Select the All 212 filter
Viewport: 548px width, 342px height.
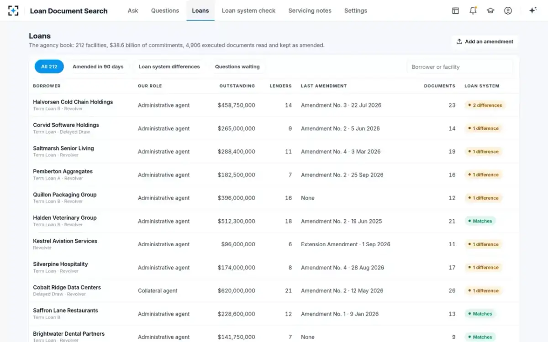[49, 67]
